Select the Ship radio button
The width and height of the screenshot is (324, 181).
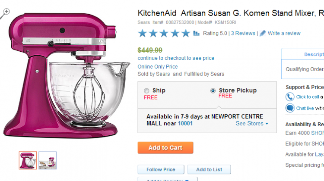[x=146, y=90]
